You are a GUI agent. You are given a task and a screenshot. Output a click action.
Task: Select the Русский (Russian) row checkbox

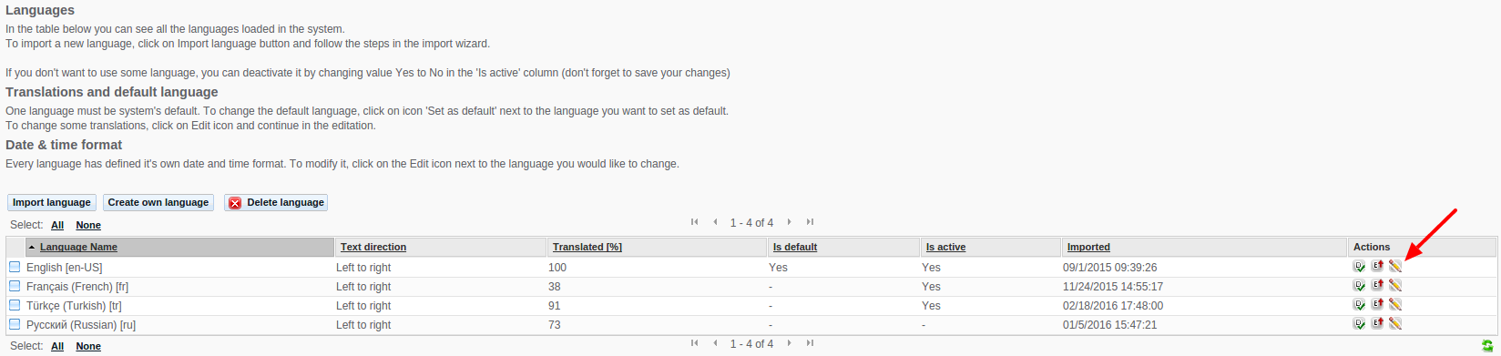coord(15,324)
